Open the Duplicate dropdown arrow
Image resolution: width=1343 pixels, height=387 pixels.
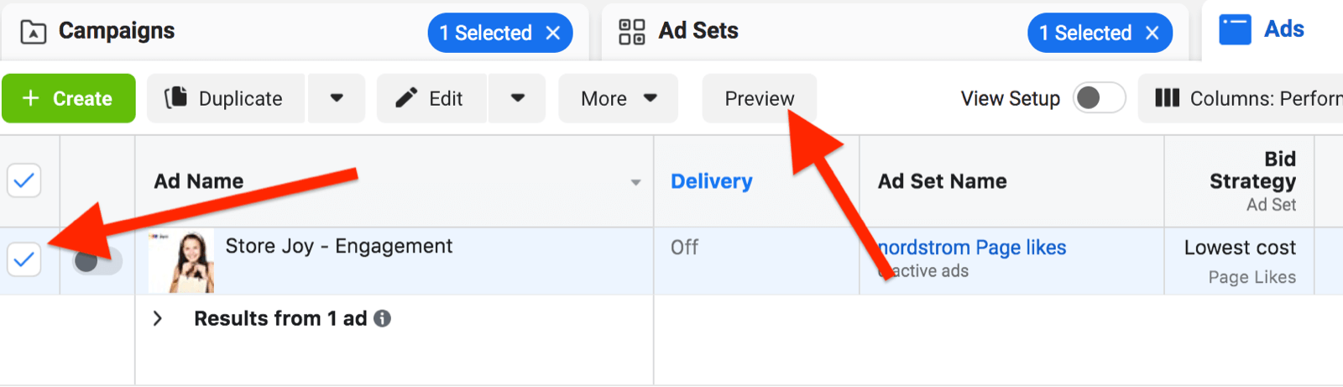coord(337,98)
